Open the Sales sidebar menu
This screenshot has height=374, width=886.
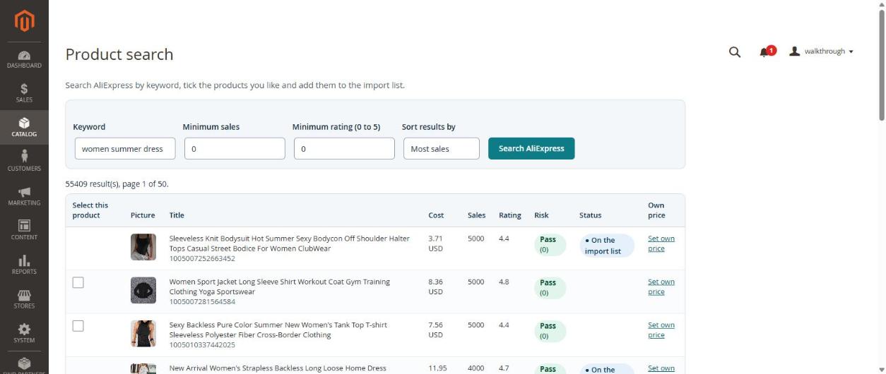(x=24, y=93)
